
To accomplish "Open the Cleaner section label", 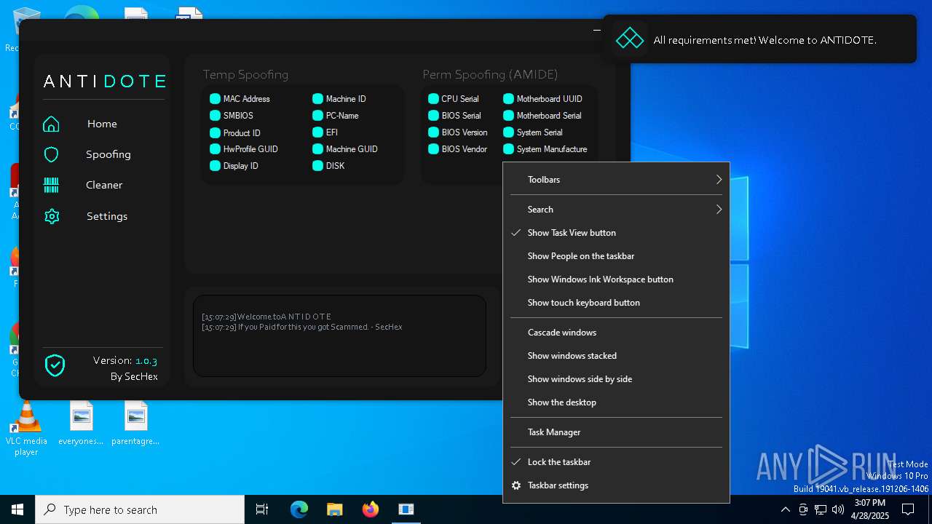I will (x=104, y=185).
